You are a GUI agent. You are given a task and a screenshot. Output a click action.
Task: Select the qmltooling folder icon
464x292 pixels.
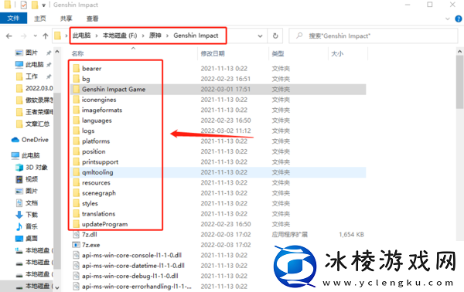(77, 172)
